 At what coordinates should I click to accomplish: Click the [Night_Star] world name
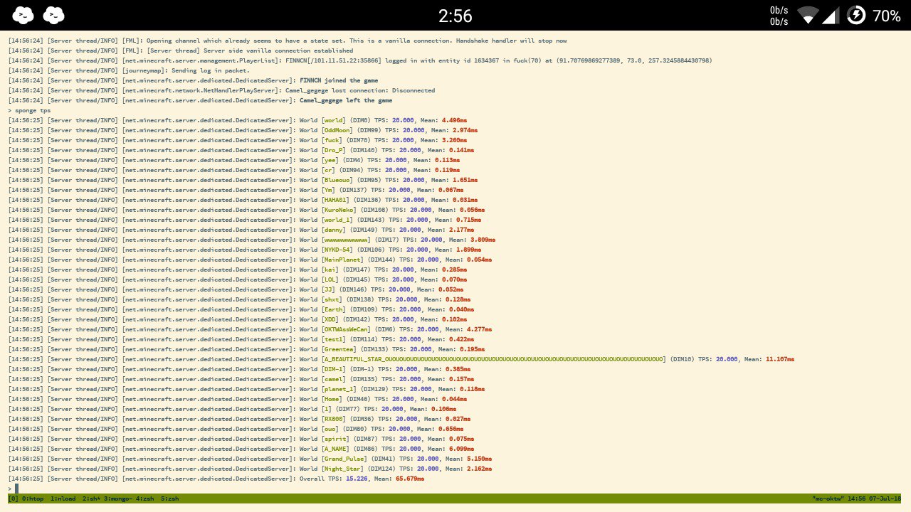click(342, 469)
